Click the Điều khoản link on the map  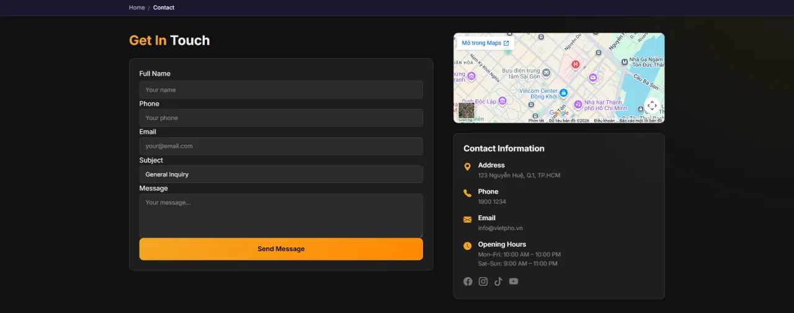click(604, 121)
